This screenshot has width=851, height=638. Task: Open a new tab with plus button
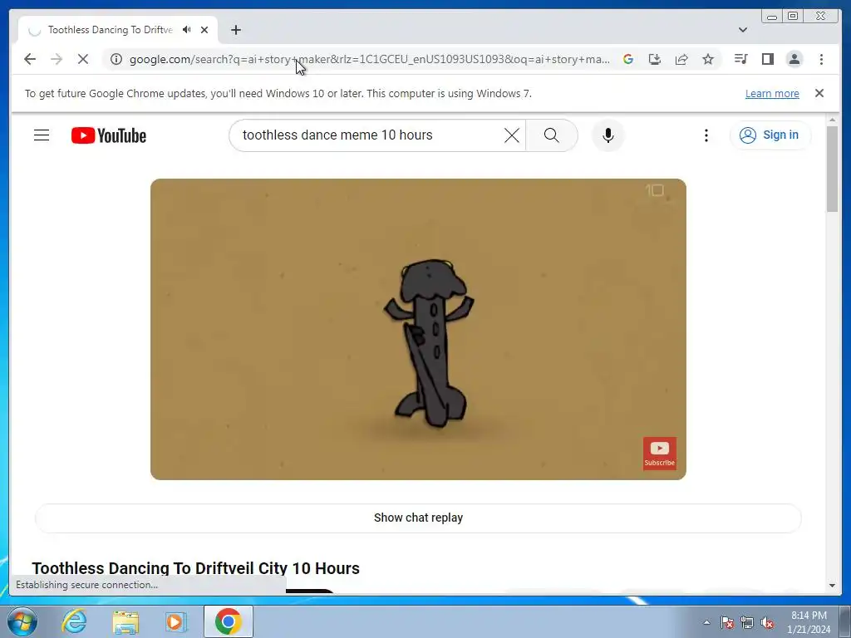click(x=235, y=30)
